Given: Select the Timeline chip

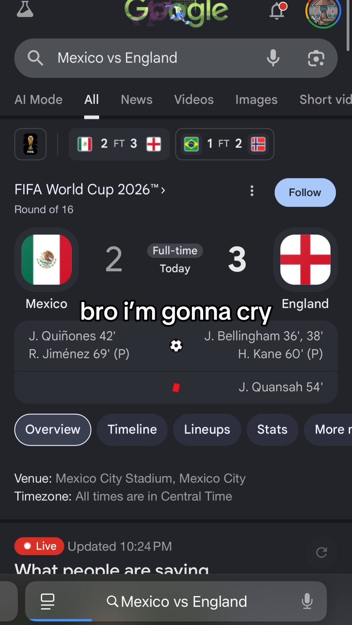Looking at the screenshot, I should [x=132, y=430].
